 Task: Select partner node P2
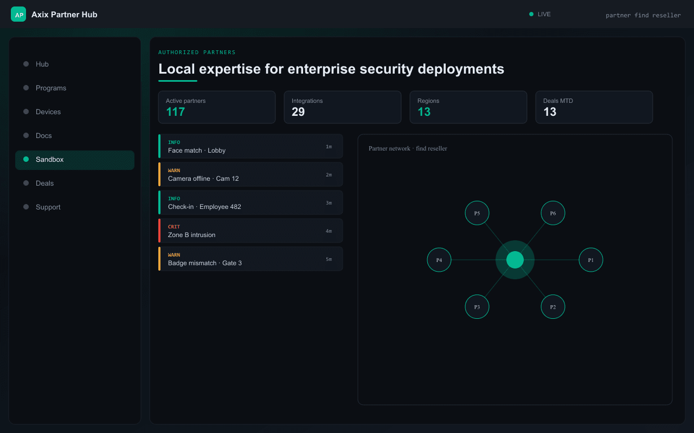click(553, 307)
